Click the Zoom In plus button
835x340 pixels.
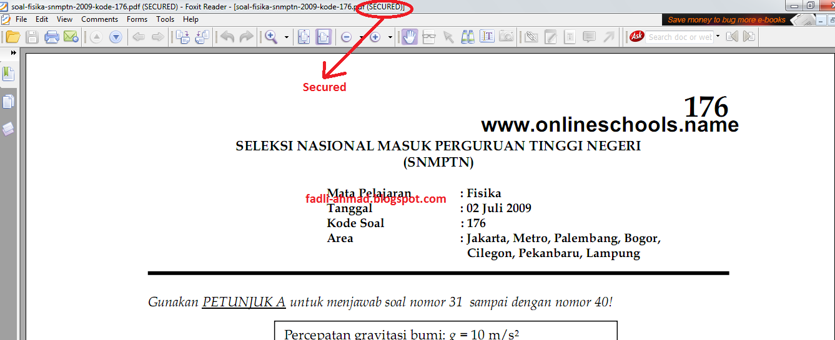click(x=375, y=37)
